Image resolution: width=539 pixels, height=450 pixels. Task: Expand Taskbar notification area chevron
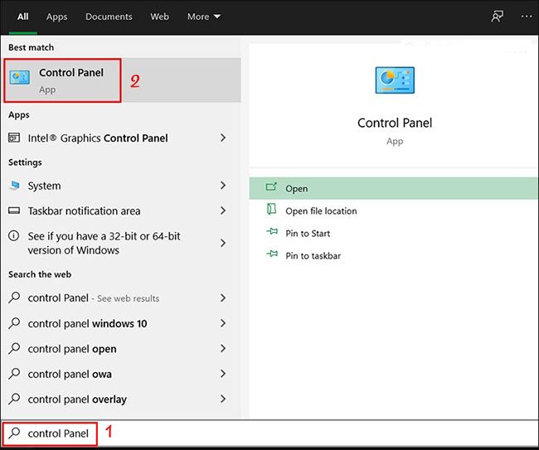[x=223, y=210]
